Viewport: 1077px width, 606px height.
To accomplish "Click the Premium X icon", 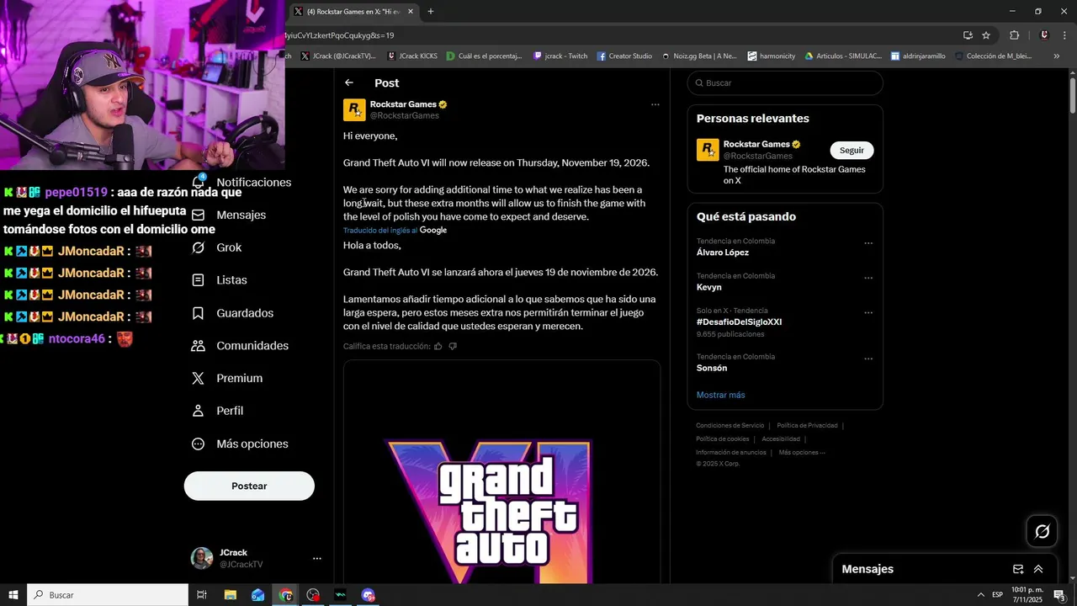I will [x=199, y=379].
